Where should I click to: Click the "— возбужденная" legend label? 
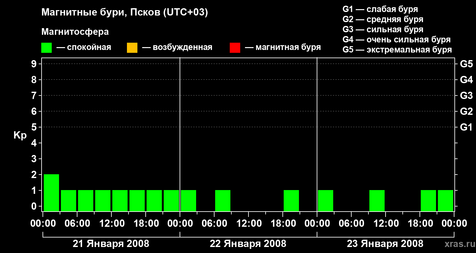177,48
